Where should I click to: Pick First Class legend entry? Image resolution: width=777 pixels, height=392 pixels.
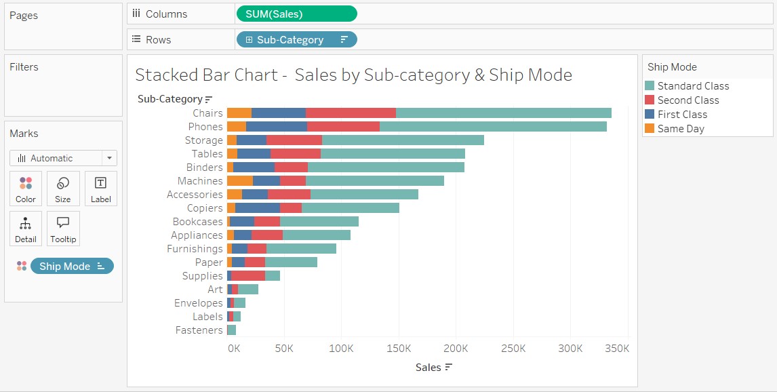pyautogui.click(x=682, y=115)
